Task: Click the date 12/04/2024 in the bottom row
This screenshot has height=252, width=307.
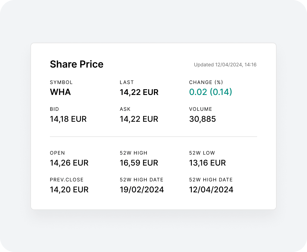Action: click(x=211, y=190)
